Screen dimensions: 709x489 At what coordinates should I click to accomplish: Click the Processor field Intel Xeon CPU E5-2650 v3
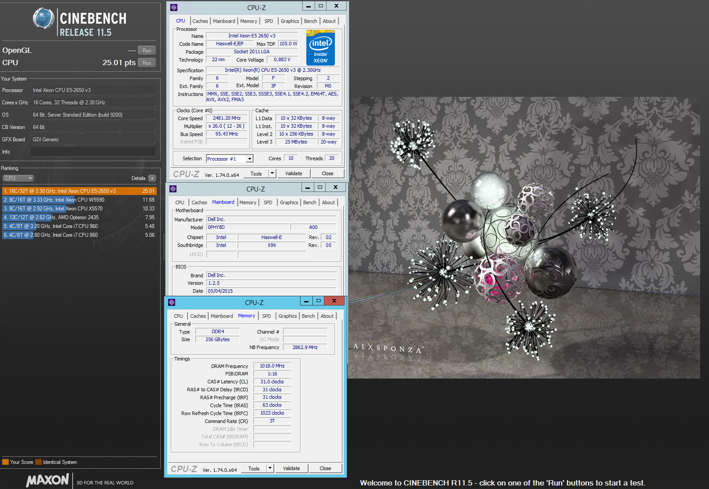point(93,90)
